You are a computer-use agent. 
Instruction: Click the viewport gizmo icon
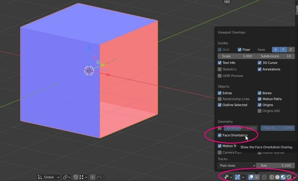238,177
